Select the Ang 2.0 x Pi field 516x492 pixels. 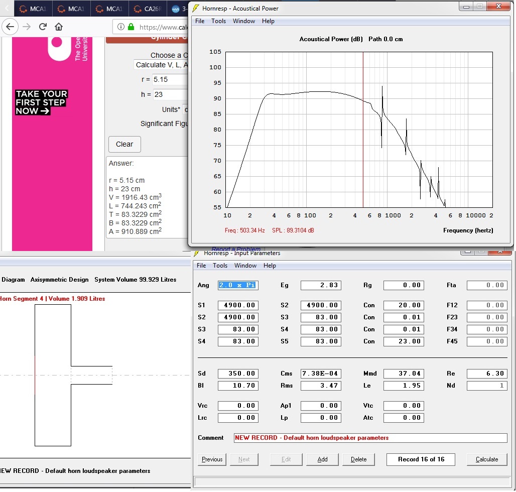point(238,285)
